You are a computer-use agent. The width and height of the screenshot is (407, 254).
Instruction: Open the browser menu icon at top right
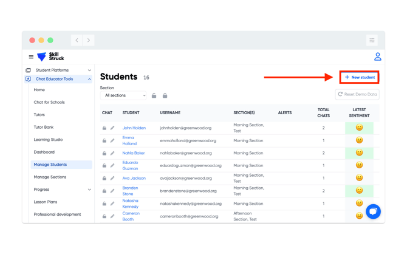pyautogui.click(x=372, y=40)
